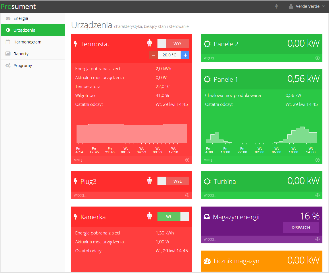Click the Magazyn energii storage icon
329x273 pixels.
coord(207,217)
